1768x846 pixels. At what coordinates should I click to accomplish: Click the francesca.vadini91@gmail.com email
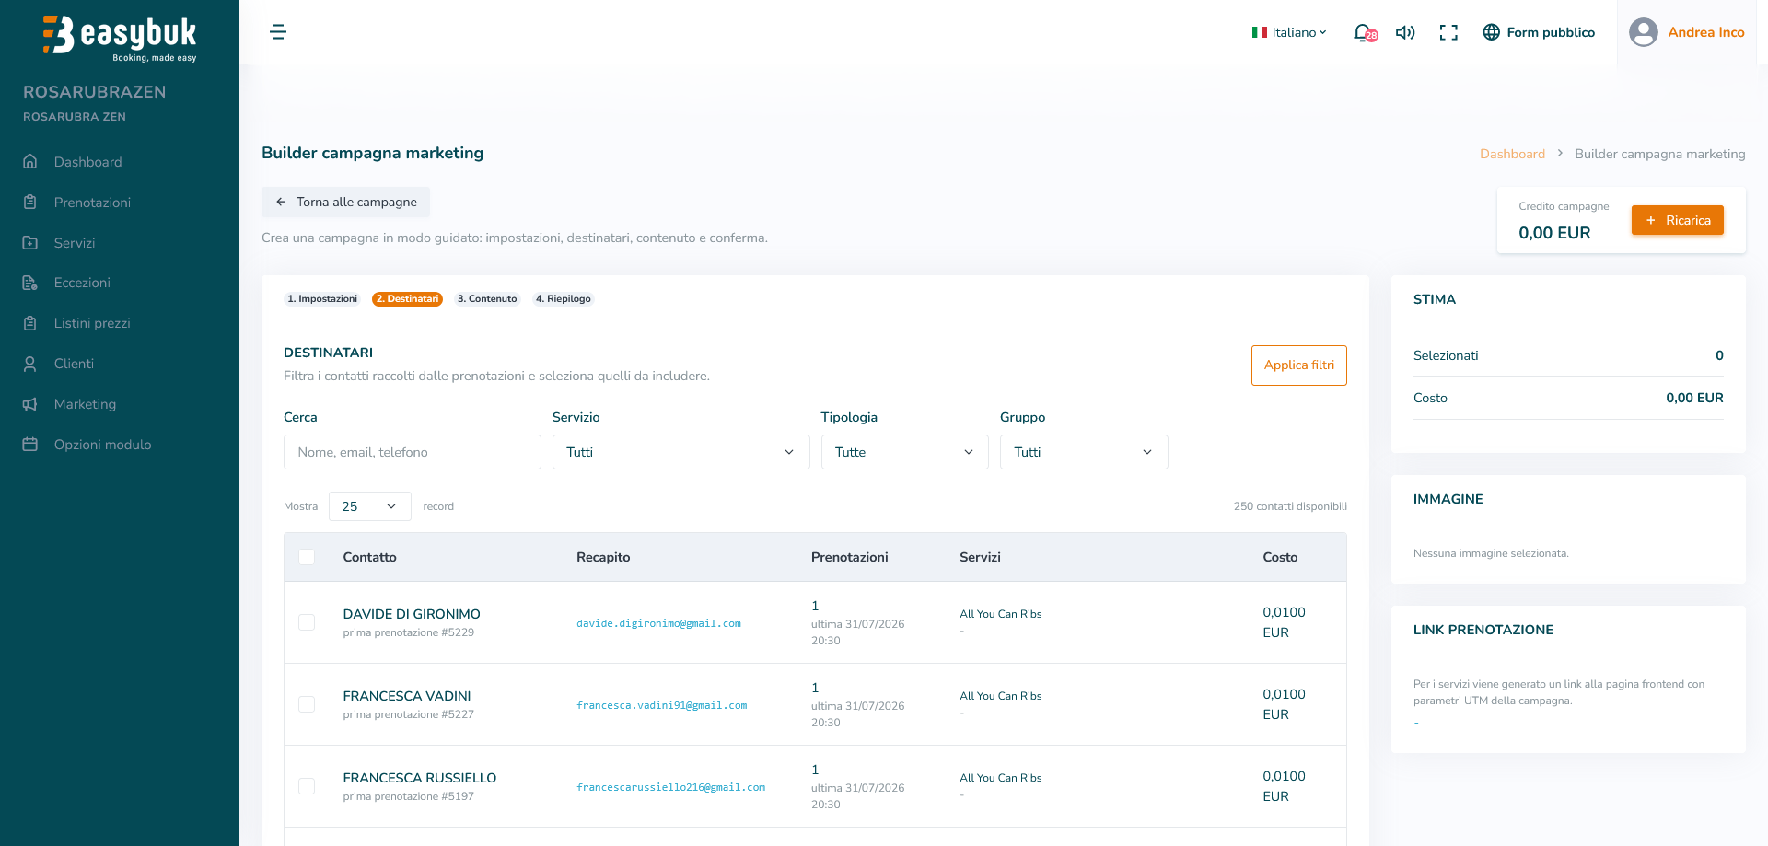pyautogui.click(x=662, y=705)
